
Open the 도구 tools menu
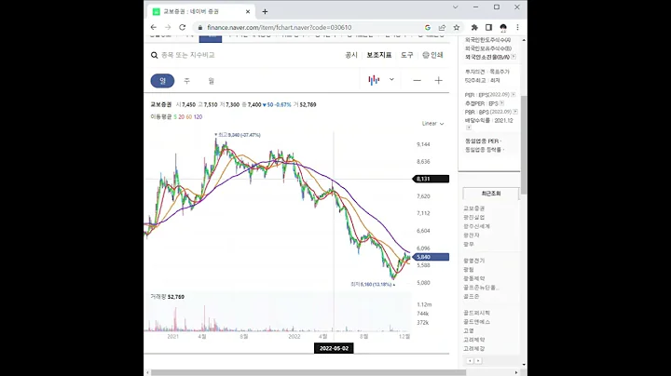[x=407, y=55]
